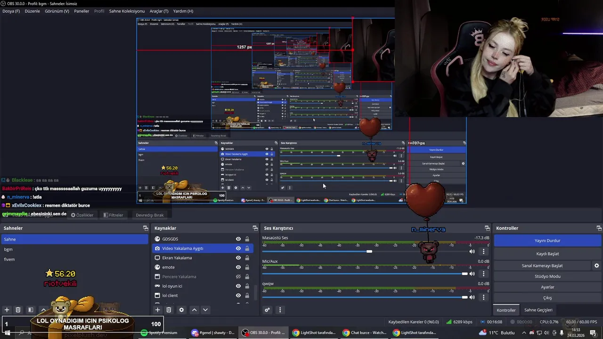Open audio mixer menu dots at bottom
The height and width of the screenshot is (339, 603).
tap(280, 310)
